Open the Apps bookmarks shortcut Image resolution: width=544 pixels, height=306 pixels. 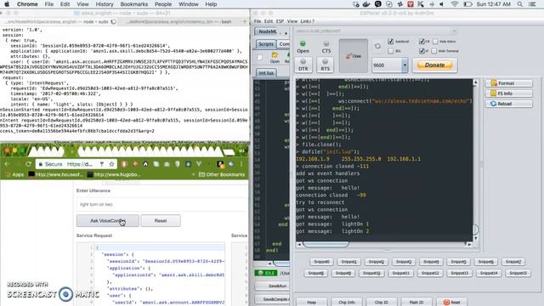(15, 174)
